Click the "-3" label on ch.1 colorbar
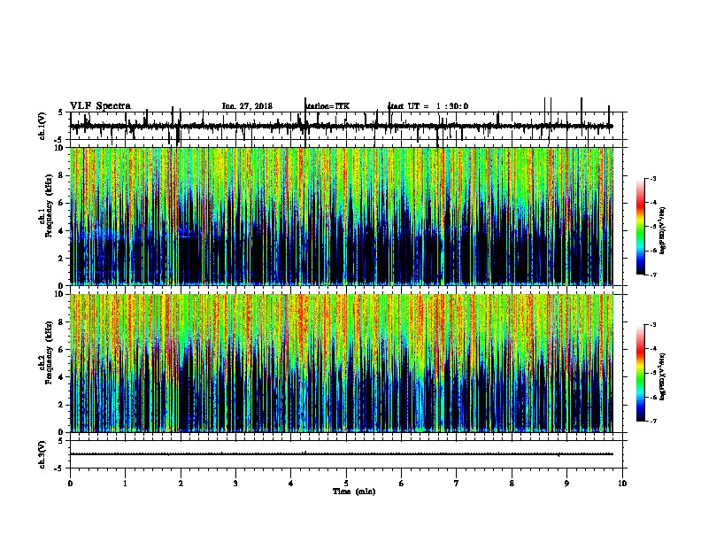Screen dimensions: 701x542 pyautogui.click(x=652, y=178)
